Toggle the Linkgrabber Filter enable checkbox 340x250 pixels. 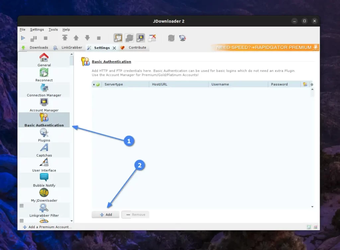(22, 206)
